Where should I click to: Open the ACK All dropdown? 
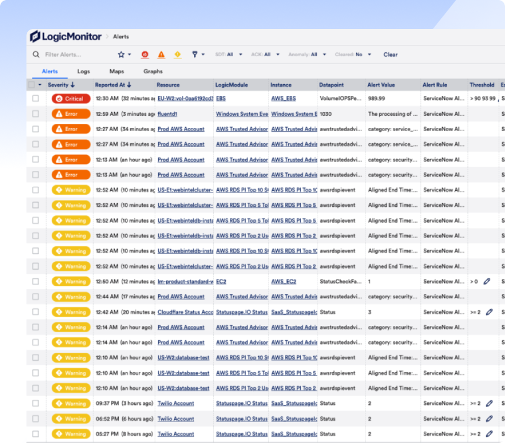pos(266,55)
